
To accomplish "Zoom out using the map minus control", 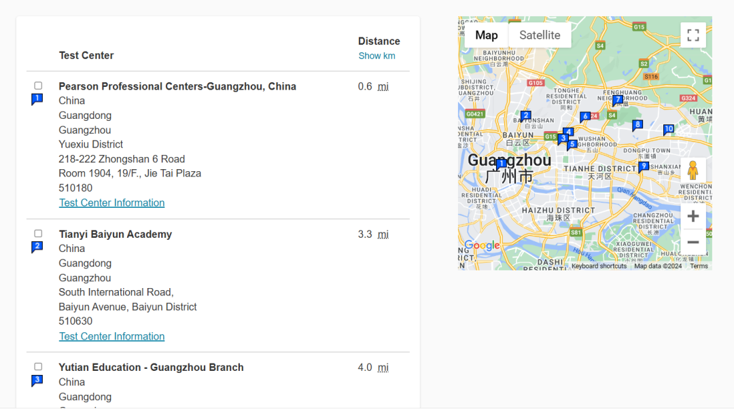I will point(693,242).
